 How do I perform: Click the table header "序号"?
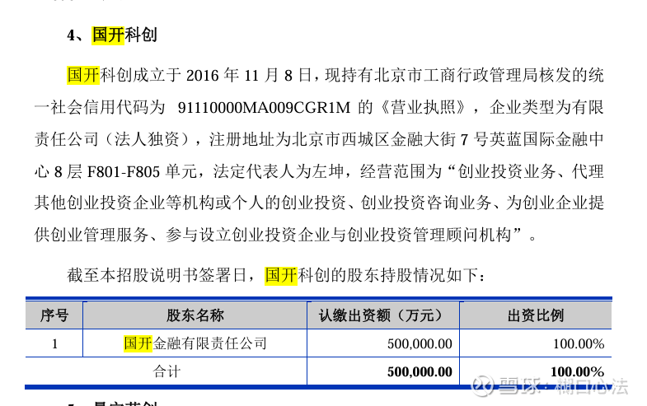click(54, 315)
